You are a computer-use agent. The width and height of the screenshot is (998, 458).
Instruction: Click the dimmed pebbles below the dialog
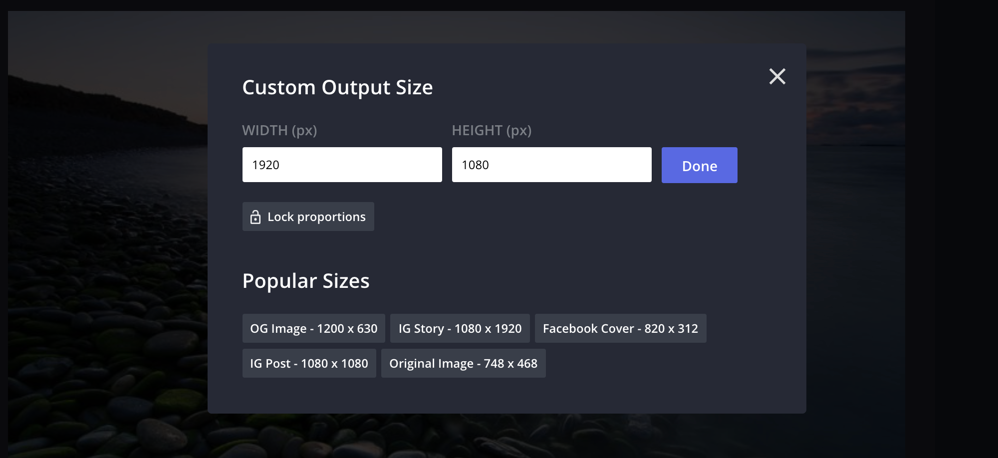(499, 437)
